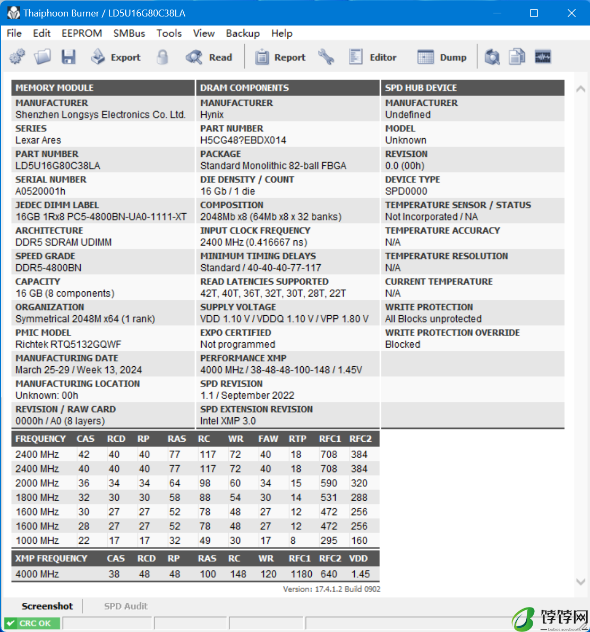
Task: Click the Lexar Ares series value
Action: pos(38,140)
